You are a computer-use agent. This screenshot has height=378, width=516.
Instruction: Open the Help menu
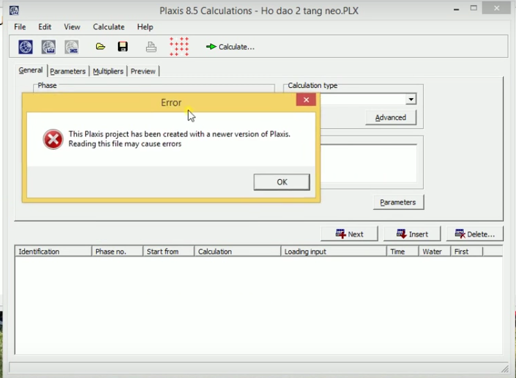(145, 27)
